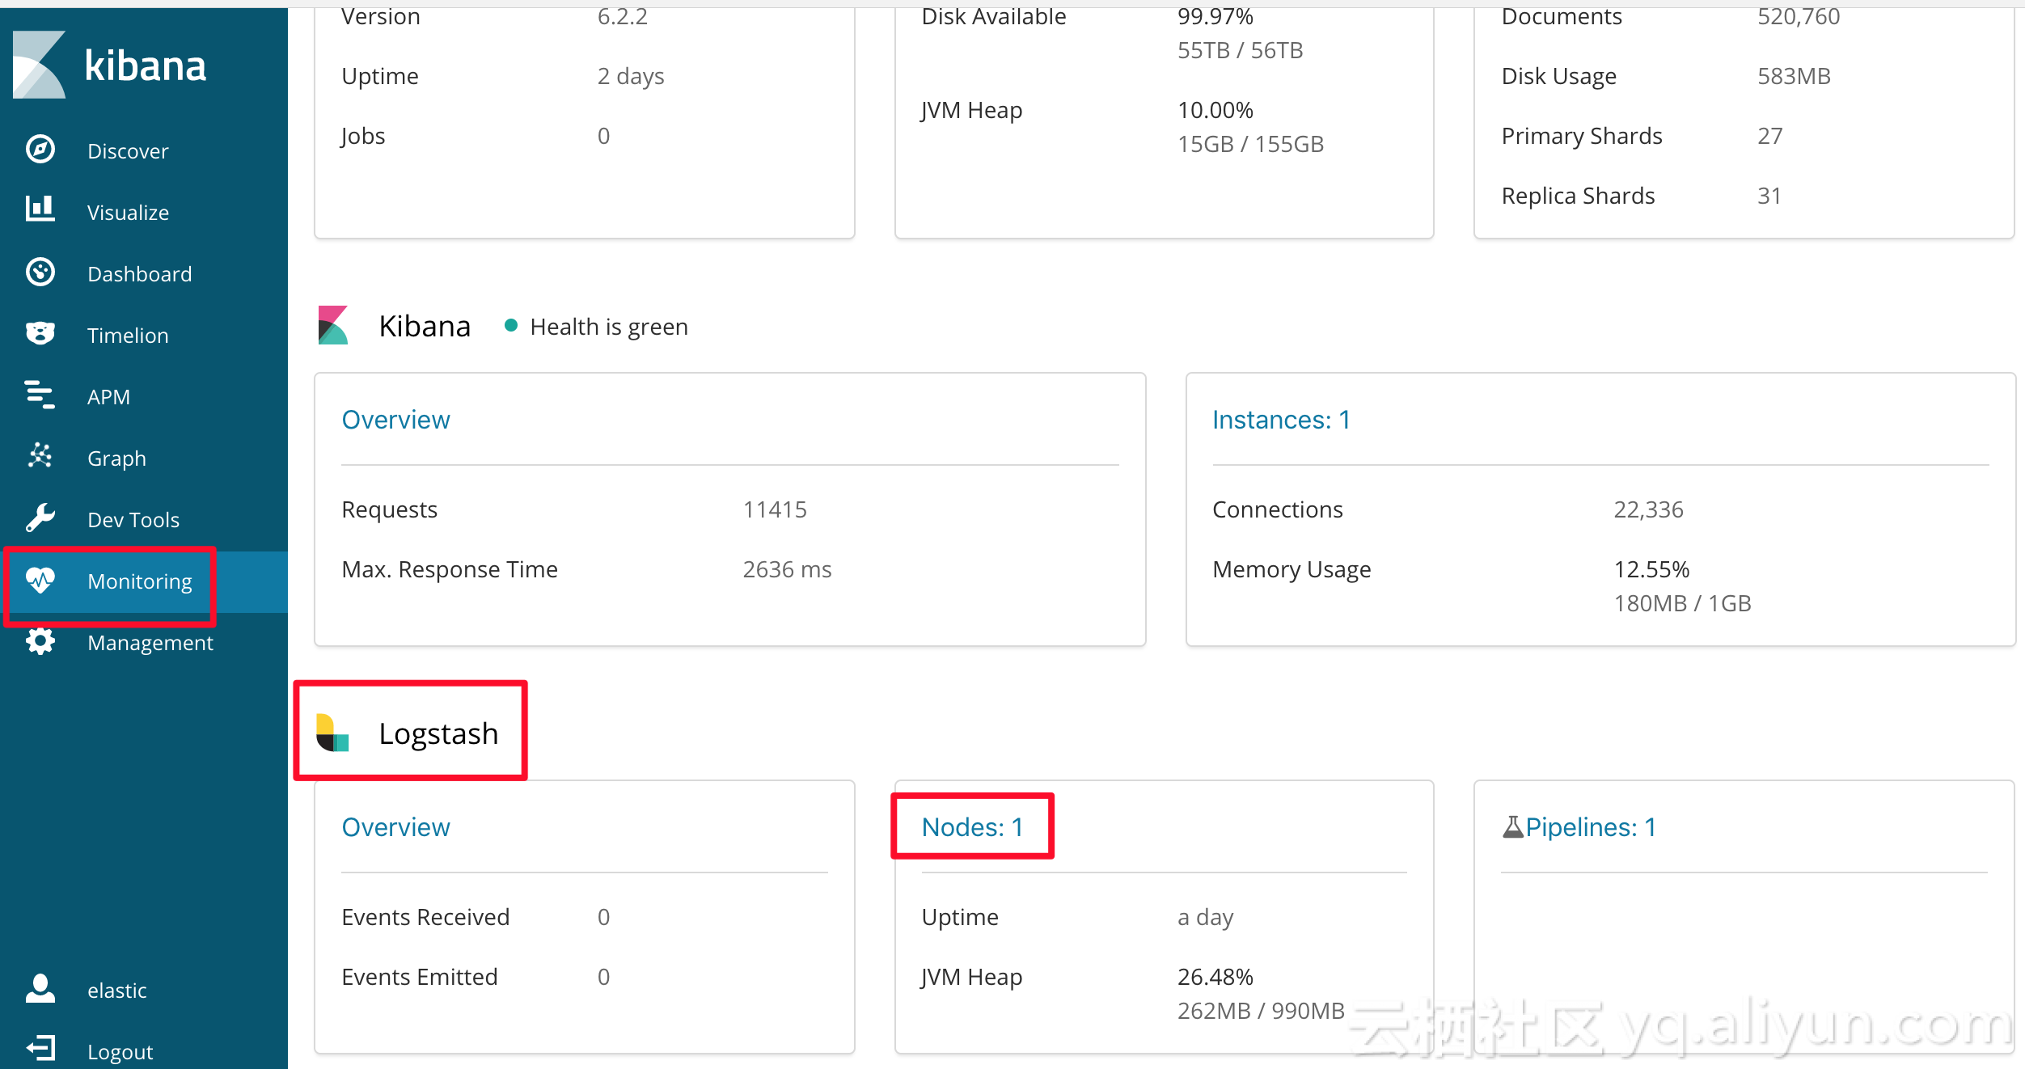The height and width of the screenshot is (1069, 2025).
Task: Open APM via lines icon
Action: [40, 395]
